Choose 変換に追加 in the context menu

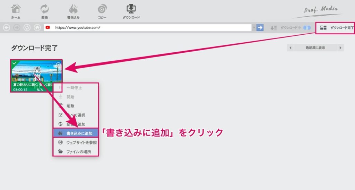click(x=76, y=124)
